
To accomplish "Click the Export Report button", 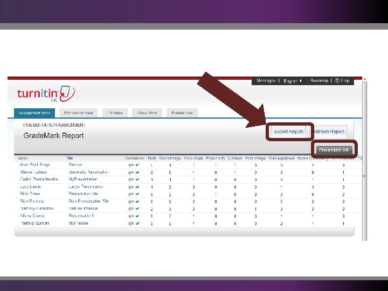I will pyautogui.click(x=288, y=131).
